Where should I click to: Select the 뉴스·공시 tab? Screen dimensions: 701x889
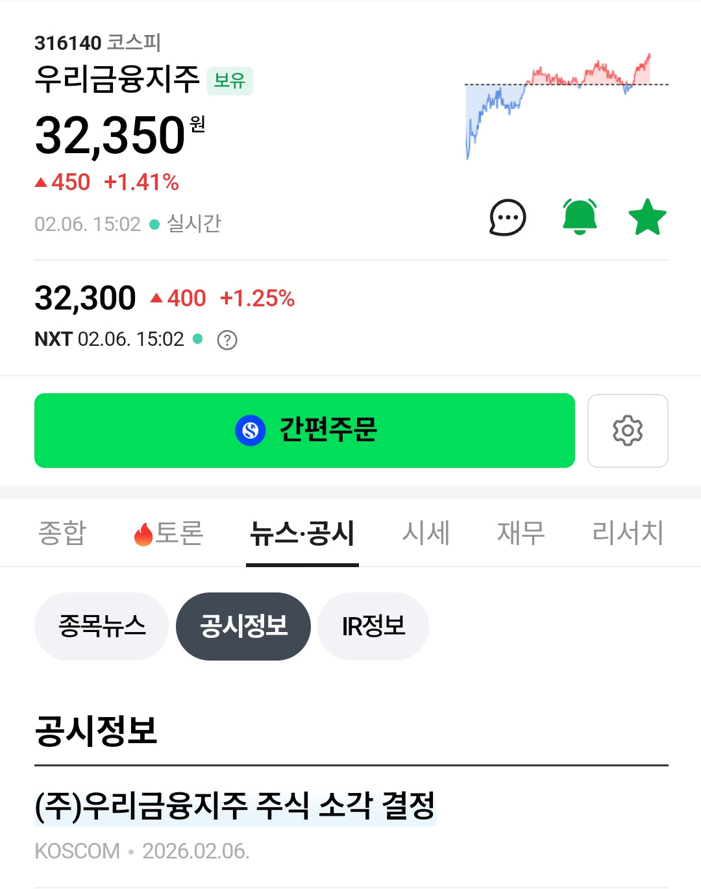click(302, 533)
